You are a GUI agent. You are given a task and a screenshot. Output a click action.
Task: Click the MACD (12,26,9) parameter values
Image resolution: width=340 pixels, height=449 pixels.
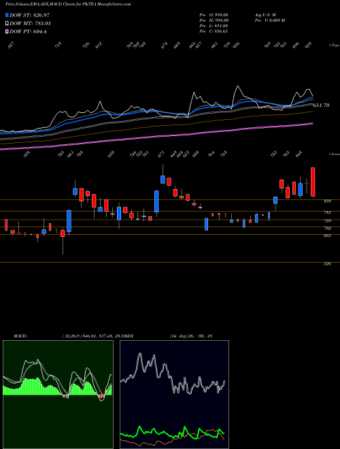coord(92,336)
